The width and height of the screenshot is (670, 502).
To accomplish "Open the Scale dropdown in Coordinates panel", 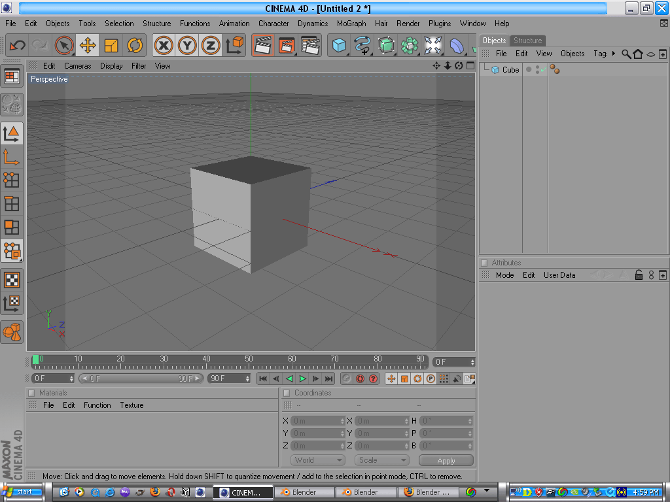I will (x=381, y=460).
